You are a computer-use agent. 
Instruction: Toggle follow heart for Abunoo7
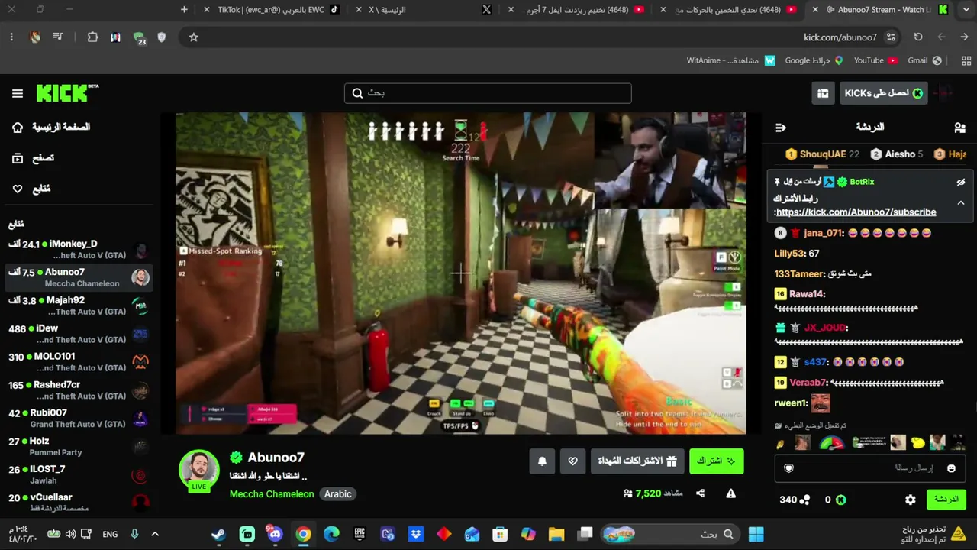click(x=572, y=461)
